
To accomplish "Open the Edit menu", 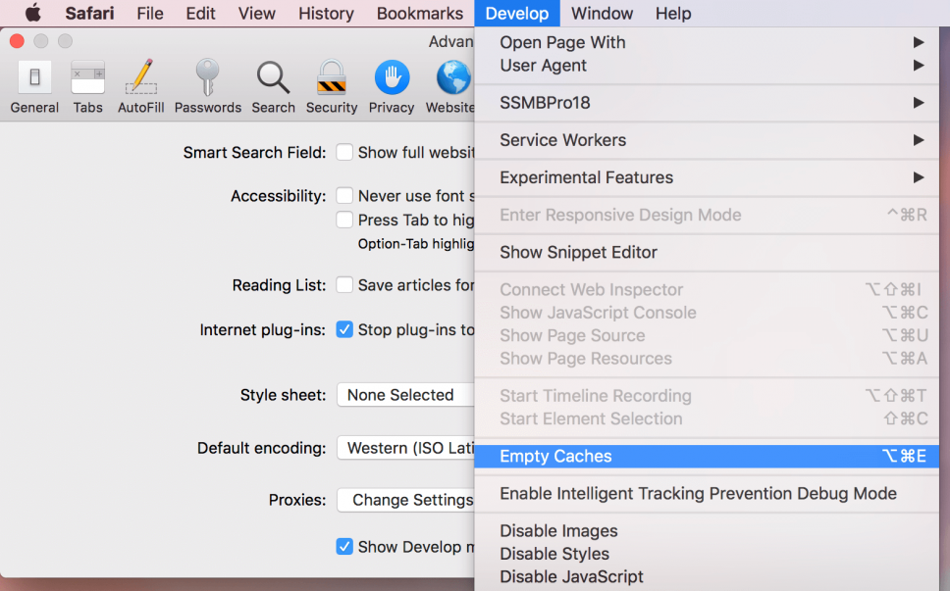I will pos(200,14).
